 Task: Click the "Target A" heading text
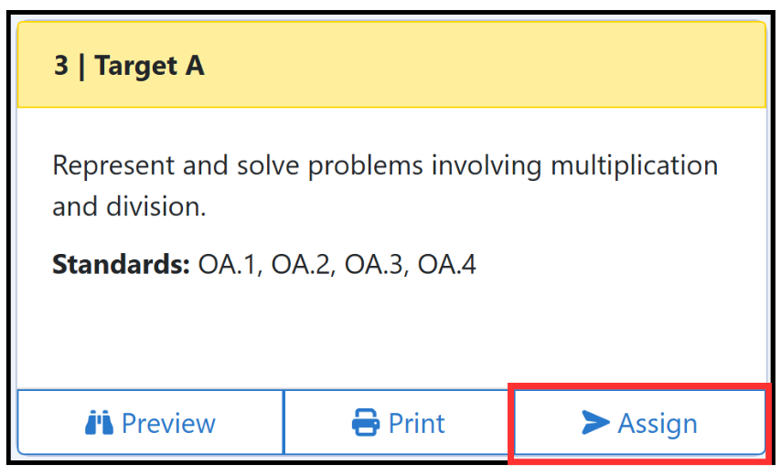coord(149,66)
